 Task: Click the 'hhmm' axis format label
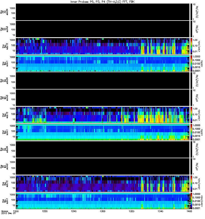tap(5, 211)
